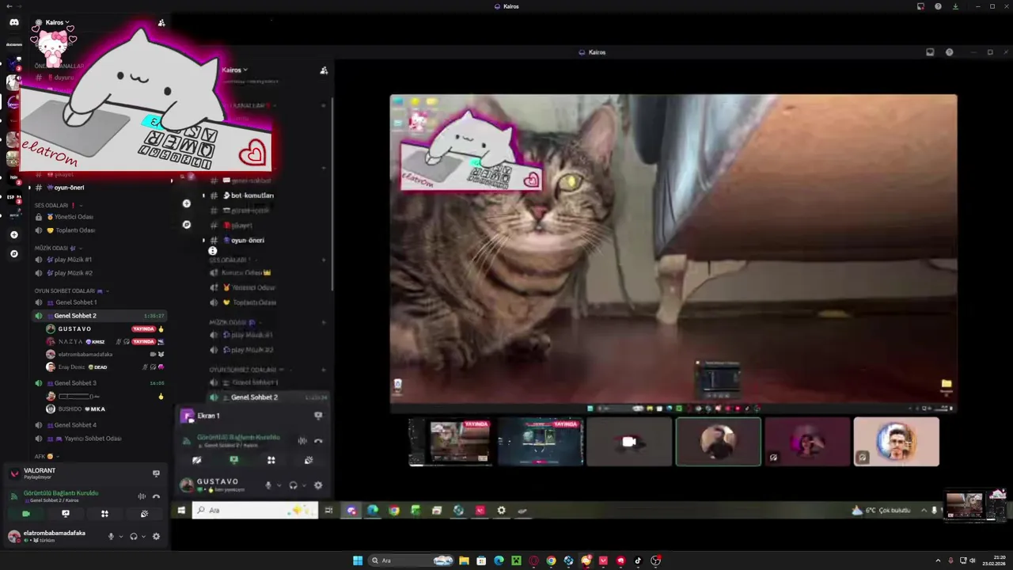Watch GUSTAVO's stream via YAYINDA badge
1013x570 pixels.
pos(143,329)
